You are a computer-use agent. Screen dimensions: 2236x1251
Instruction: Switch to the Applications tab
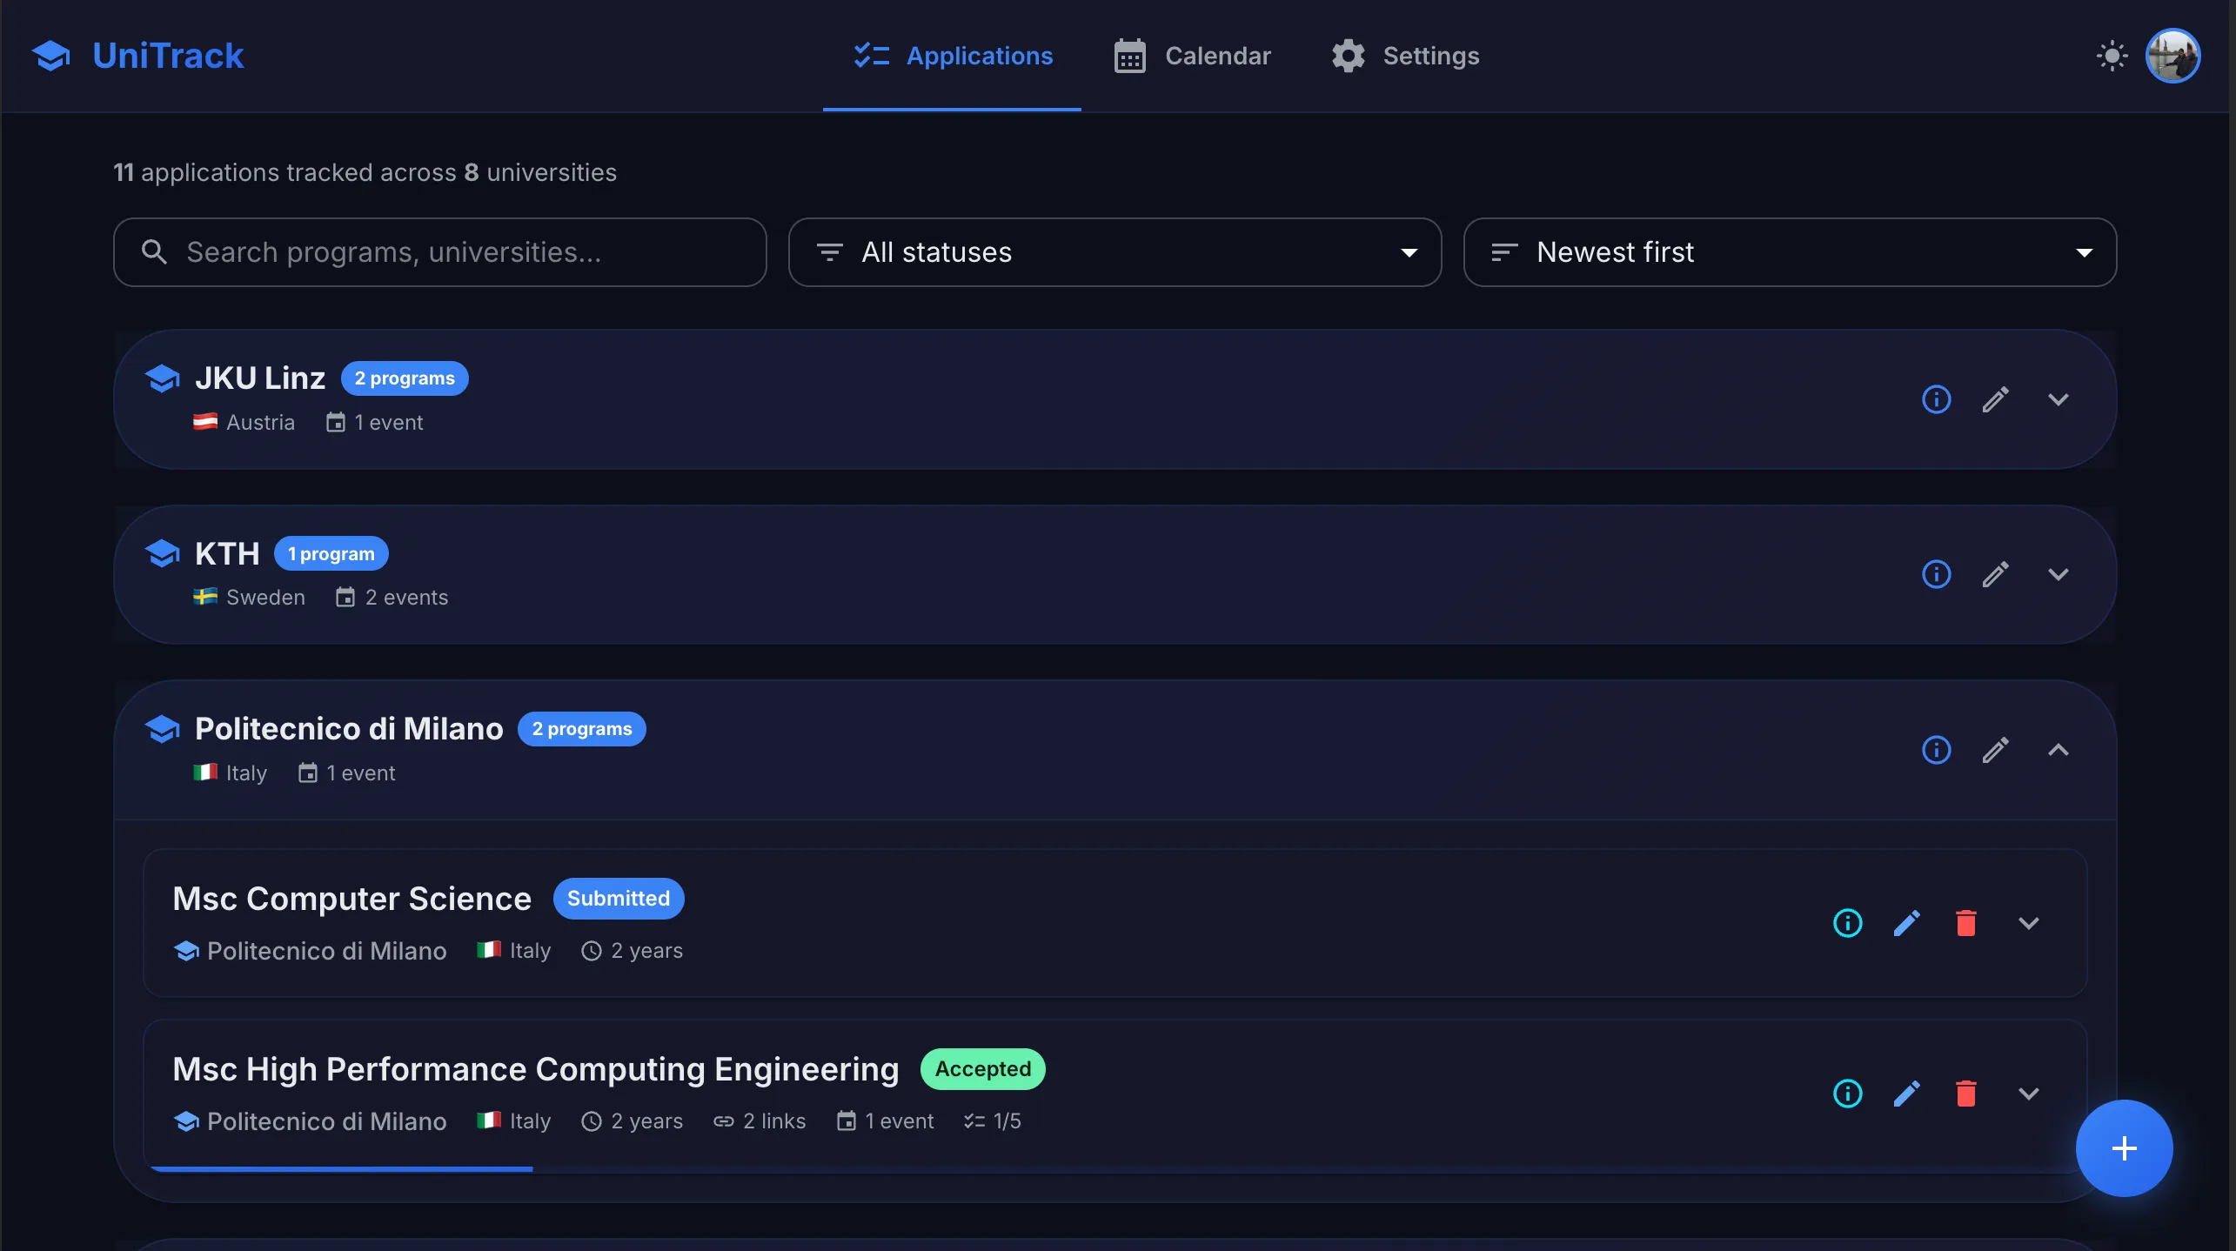pos(952,56)
